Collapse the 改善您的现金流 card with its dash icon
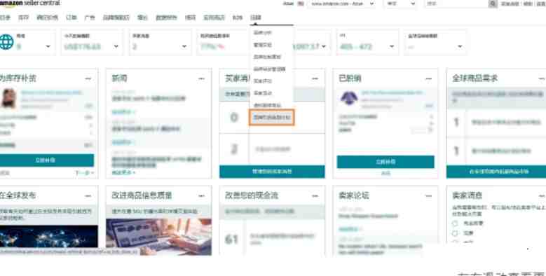The height and width of the screenshot is (276, 546). 315,196
